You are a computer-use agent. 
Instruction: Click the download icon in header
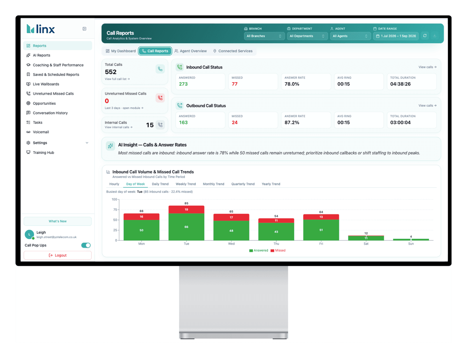pos(435,36)
